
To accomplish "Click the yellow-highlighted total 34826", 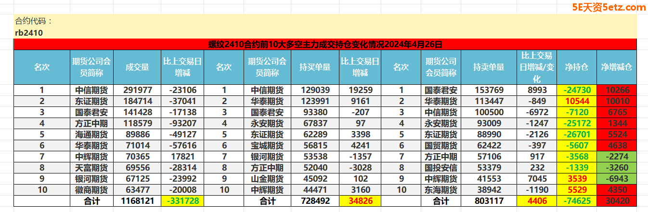I will [x=360, y=201].
